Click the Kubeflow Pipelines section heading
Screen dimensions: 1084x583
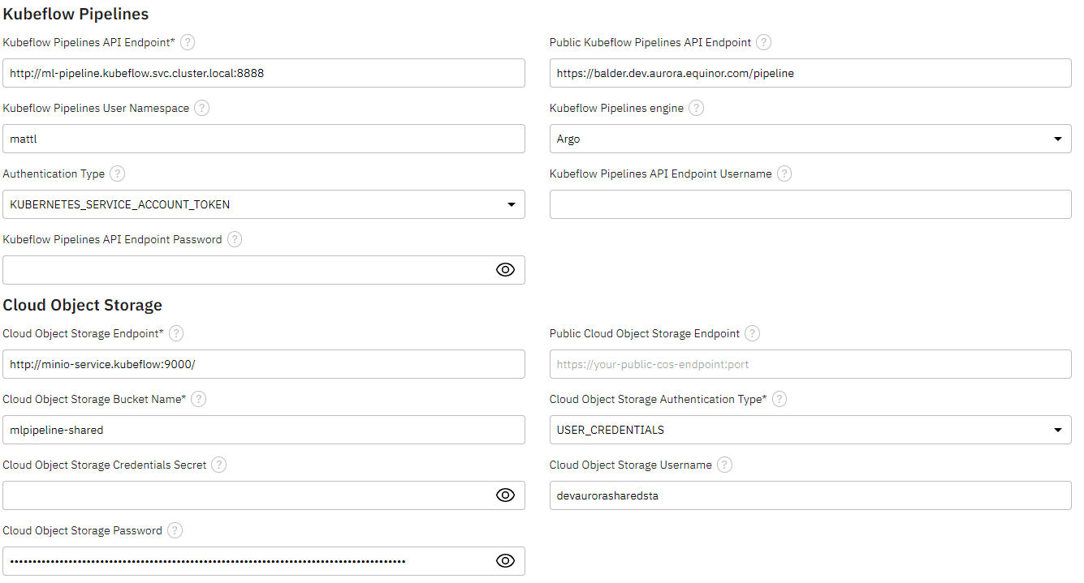coord(76,14)
